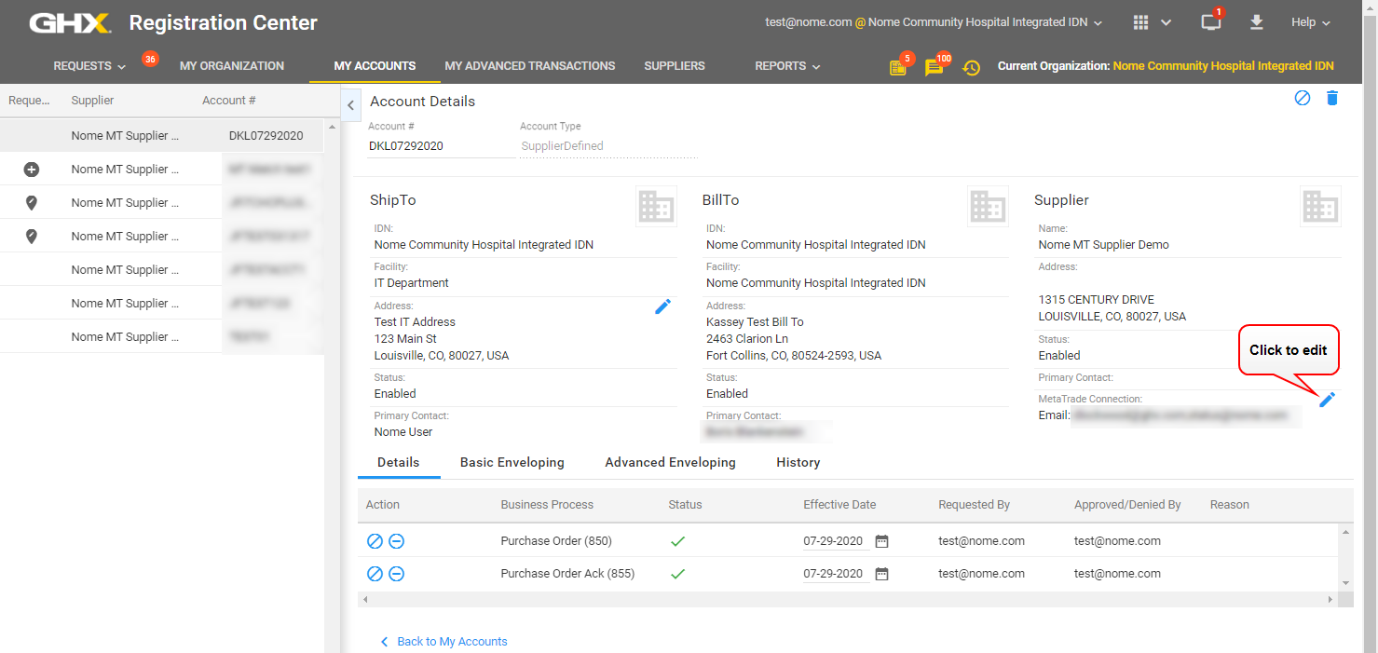The height and width of the screenshot is (653, 1378).
Task: Click the Status column header in table
Action: (x=685, y=505)
